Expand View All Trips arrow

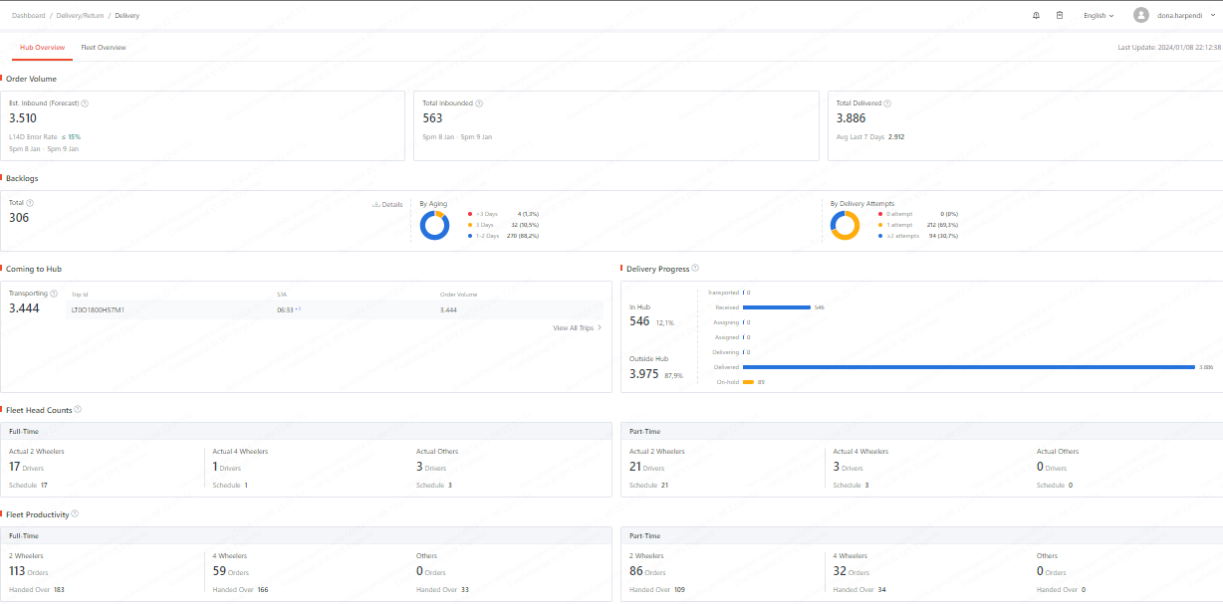pyautogui.click(x=600, y=327)
